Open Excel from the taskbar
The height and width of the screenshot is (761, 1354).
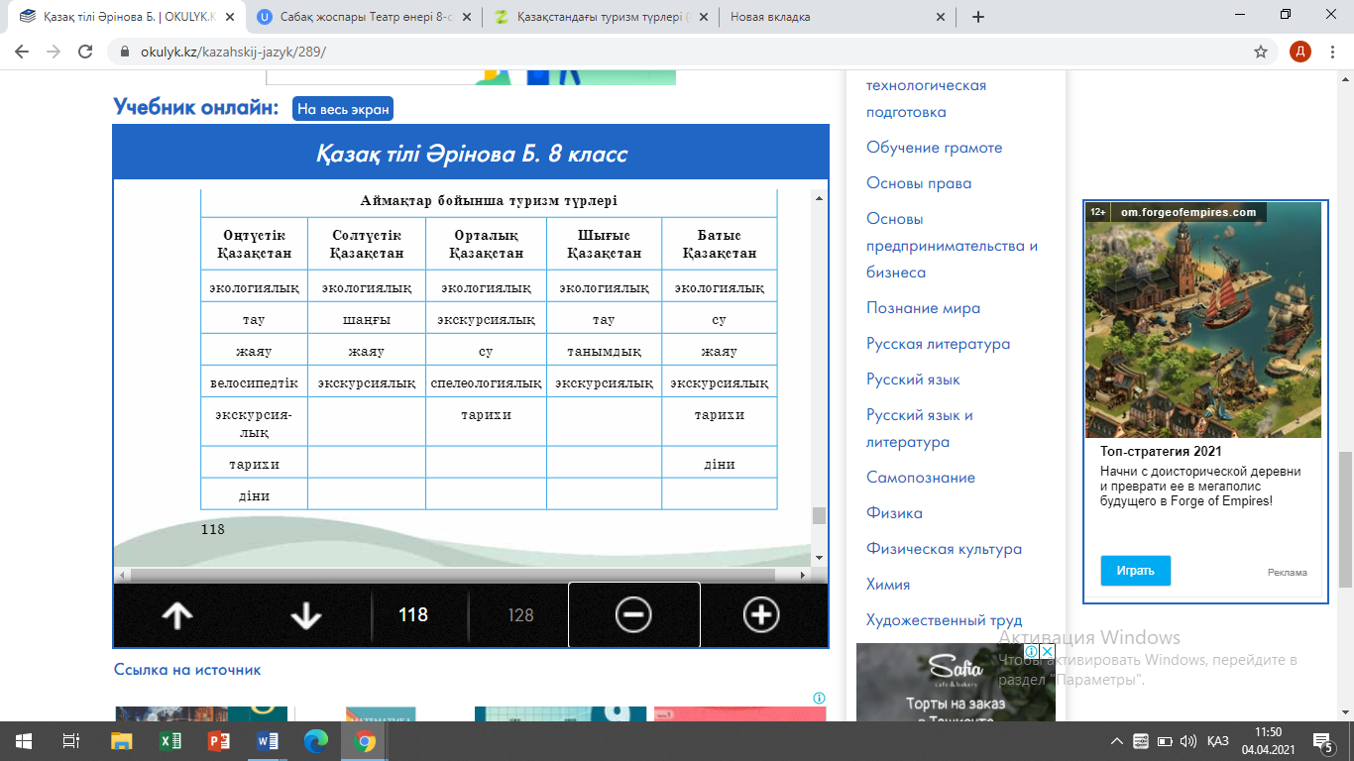click(169, 741)
